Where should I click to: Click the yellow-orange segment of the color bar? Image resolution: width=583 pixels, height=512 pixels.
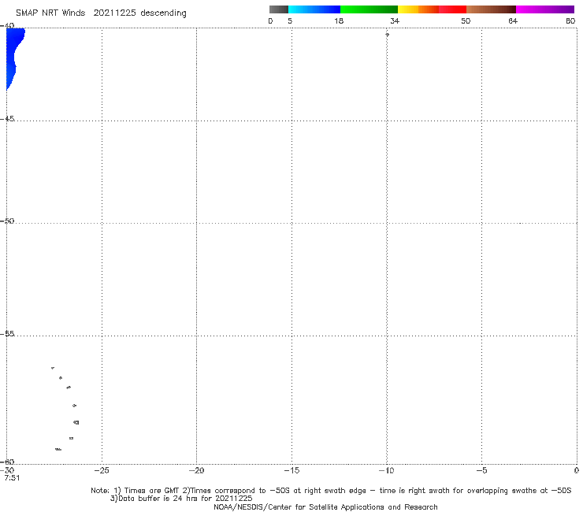coord(418,9)
